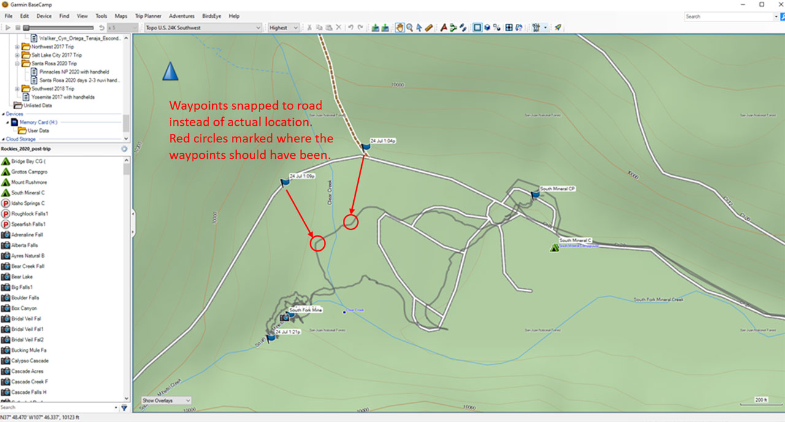Click the rocket launch icon
The image size is (785, 422).
[557, 28]
